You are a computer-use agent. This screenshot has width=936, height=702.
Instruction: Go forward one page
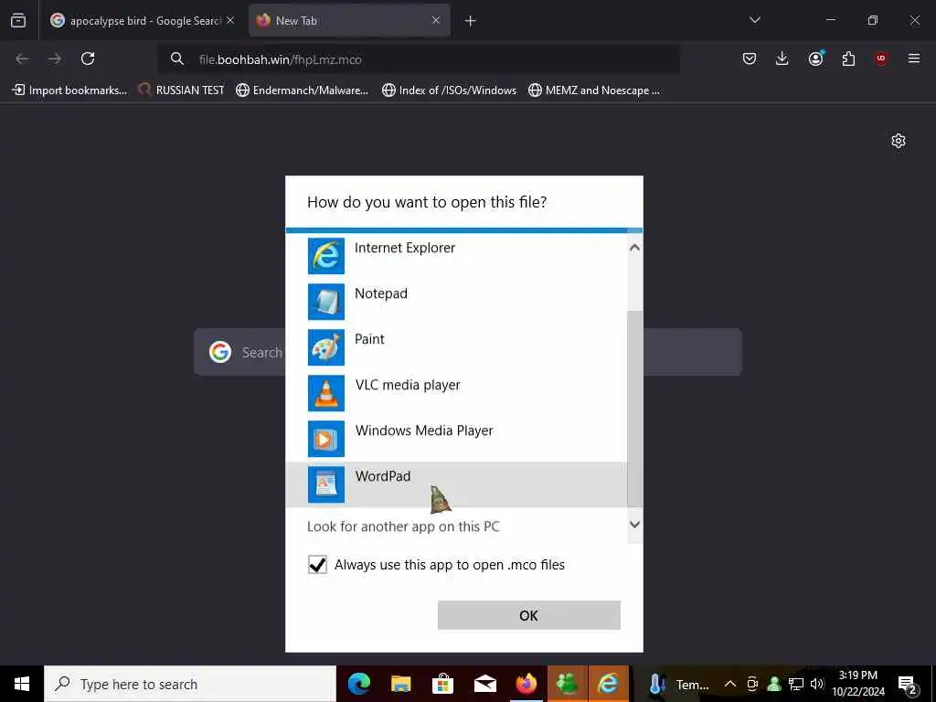(x=55, y=58)
